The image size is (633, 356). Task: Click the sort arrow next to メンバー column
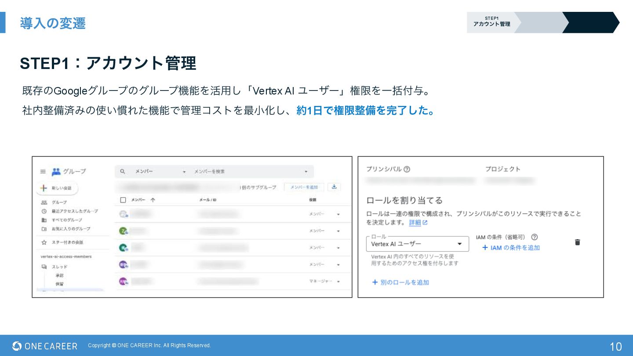pyautogui.click(x=153, y=200)
